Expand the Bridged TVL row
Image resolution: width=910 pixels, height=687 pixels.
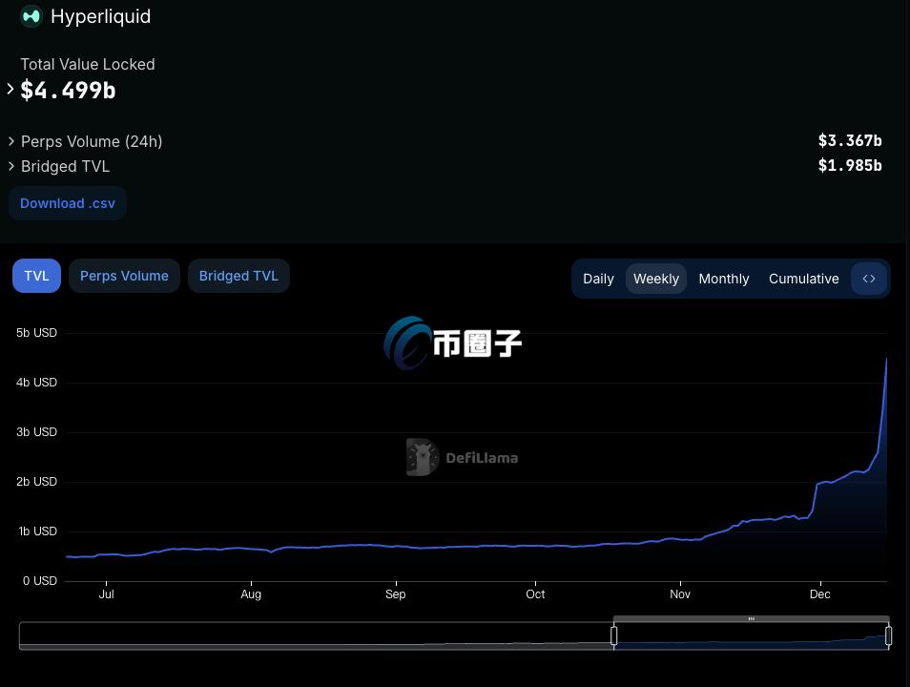pyautogui.click(x=11, y=166)
